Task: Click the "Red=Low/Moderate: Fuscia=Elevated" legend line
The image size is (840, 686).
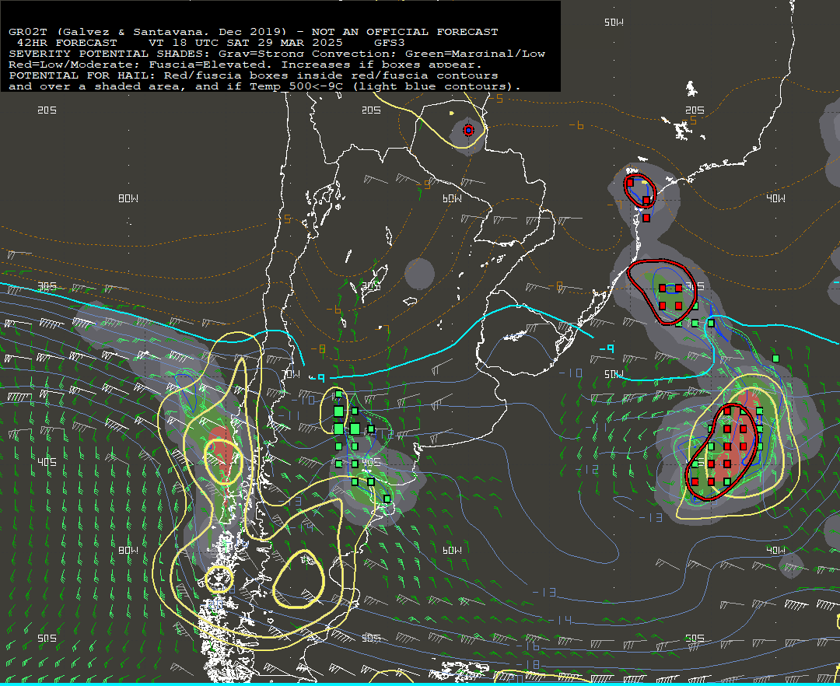Action: click(x=245, y=65)
